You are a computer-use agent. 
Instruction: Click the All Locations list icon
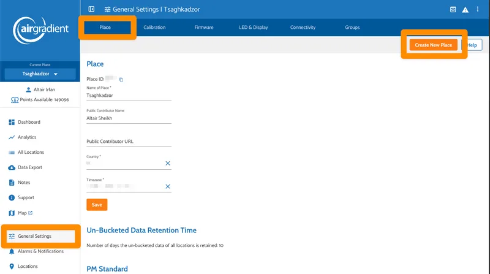[12, 153]
